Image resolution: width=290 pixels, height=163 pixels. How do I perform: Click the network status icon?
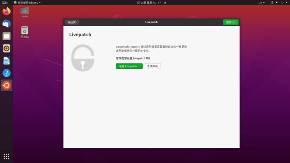[x=271, y=2]
